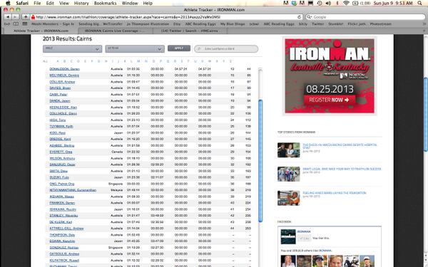The image size is (428, 267).
Task: Open the Time Machine menu bar icon
Action: click(320, 3)
